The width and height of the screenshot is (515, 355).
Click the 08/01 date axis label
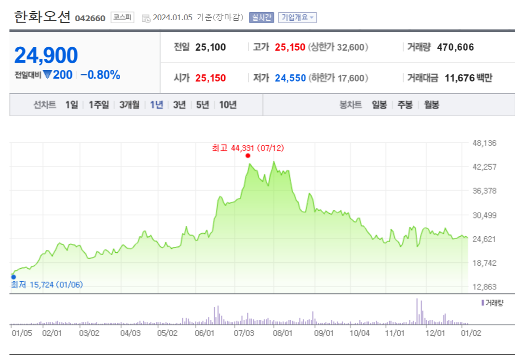(x=283, y=333)
